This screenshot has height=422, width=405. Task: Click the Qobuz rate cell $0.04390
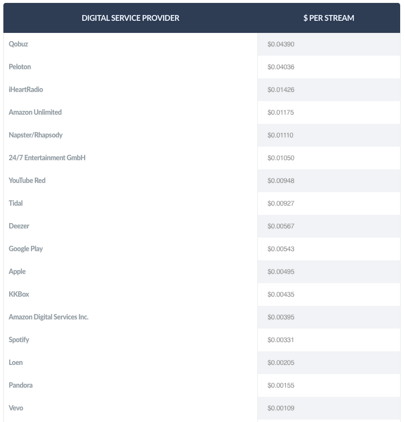[281, 44]
